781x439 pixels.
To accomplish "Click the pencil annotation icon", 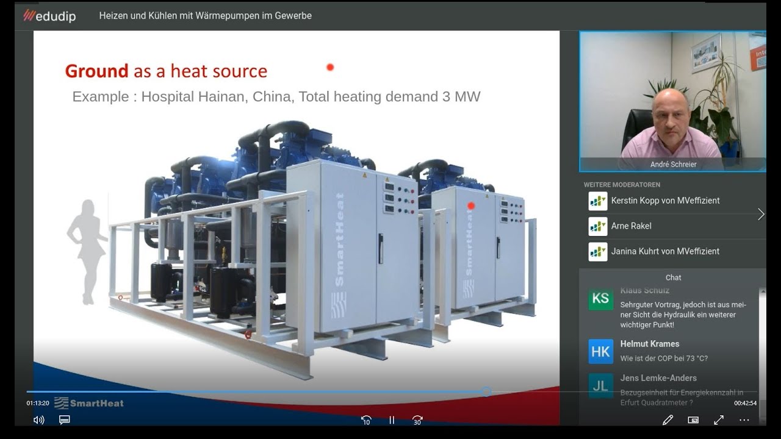I will pyautogui.click(x=668, y=419).
